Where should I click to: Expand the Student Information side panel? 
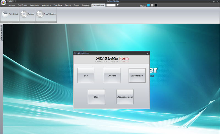pyautogui.click(x=1, y=32)
